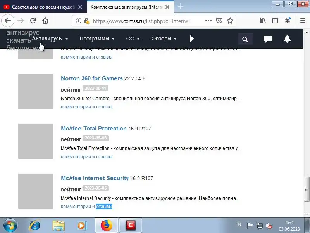
Task: Close the Комплексные антивирусы tab
Action: click(x=167, y=7)
